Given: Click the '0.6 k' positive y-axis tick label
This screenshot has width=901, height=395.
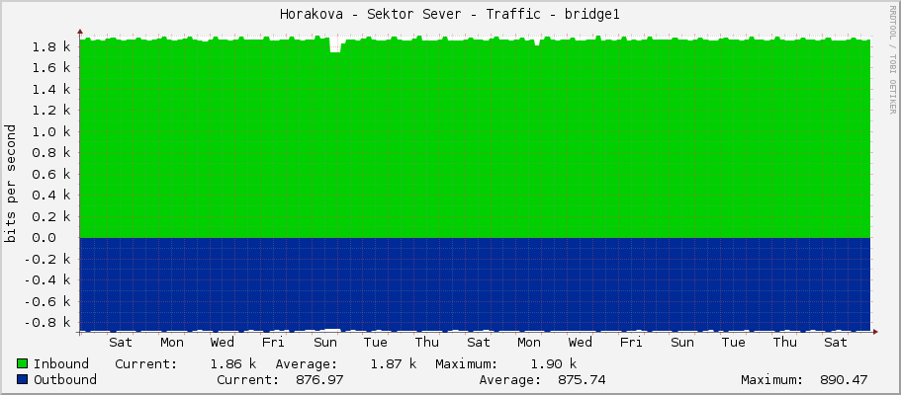Looking at the screenshot, I should coord(51,174).
